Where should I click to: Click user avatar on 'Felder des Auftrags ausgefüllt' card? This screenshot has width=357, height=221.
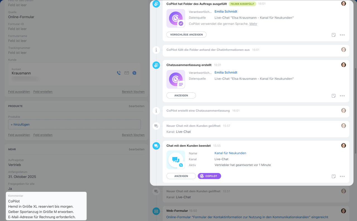pyautogui.click(x=344, y=3)
